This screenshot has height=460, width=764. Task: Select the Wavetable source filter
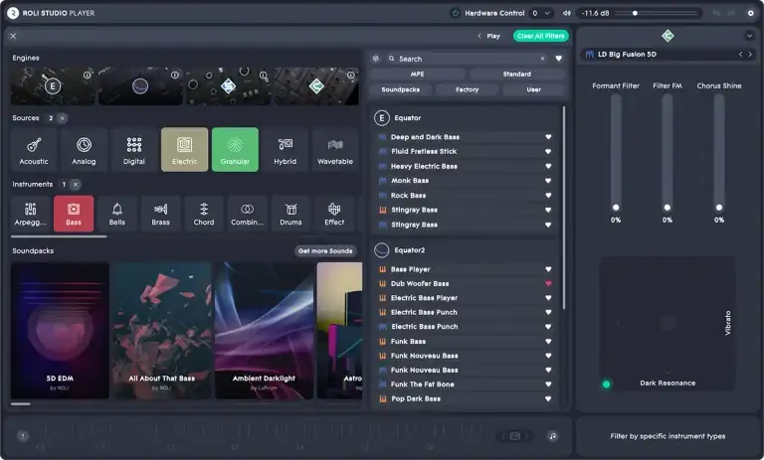335,149
